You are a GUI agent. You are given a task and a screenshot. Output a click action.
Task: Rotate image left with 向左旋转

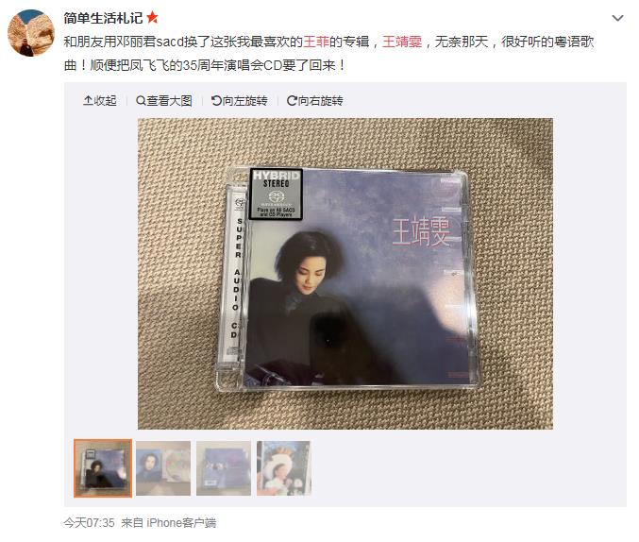pyautogui.click(x=239, y=101)
